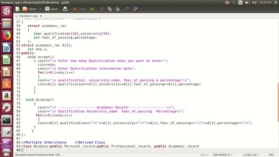Click the 'class Biodata:public Personal_record' line
The image size is (279, 157).
click(x=110, y=147)
